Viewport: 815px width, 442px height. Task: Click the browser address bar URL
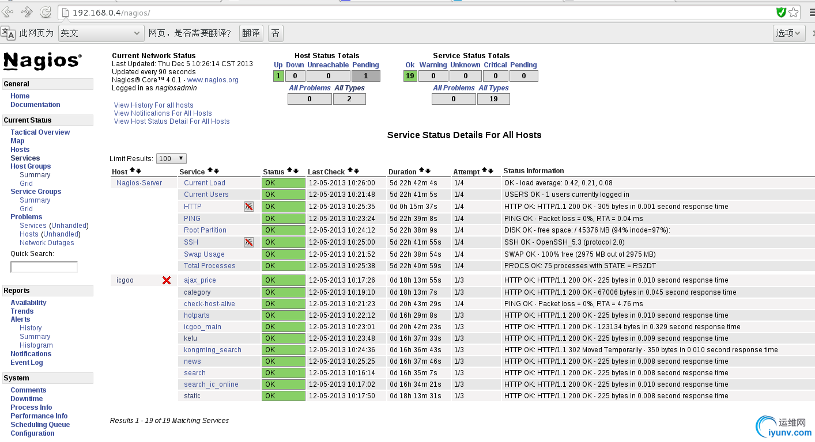(x=112, y=13)
